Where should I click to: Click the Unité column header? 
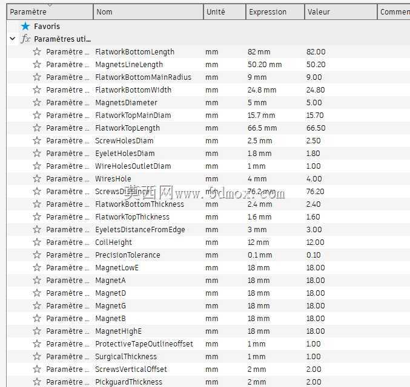225,11
